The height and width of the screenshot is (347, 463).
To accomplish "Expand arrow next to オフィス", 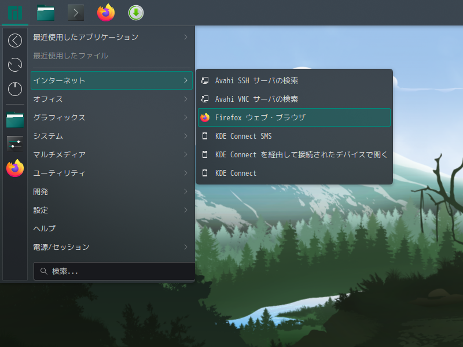I will (x=186, y=99).
